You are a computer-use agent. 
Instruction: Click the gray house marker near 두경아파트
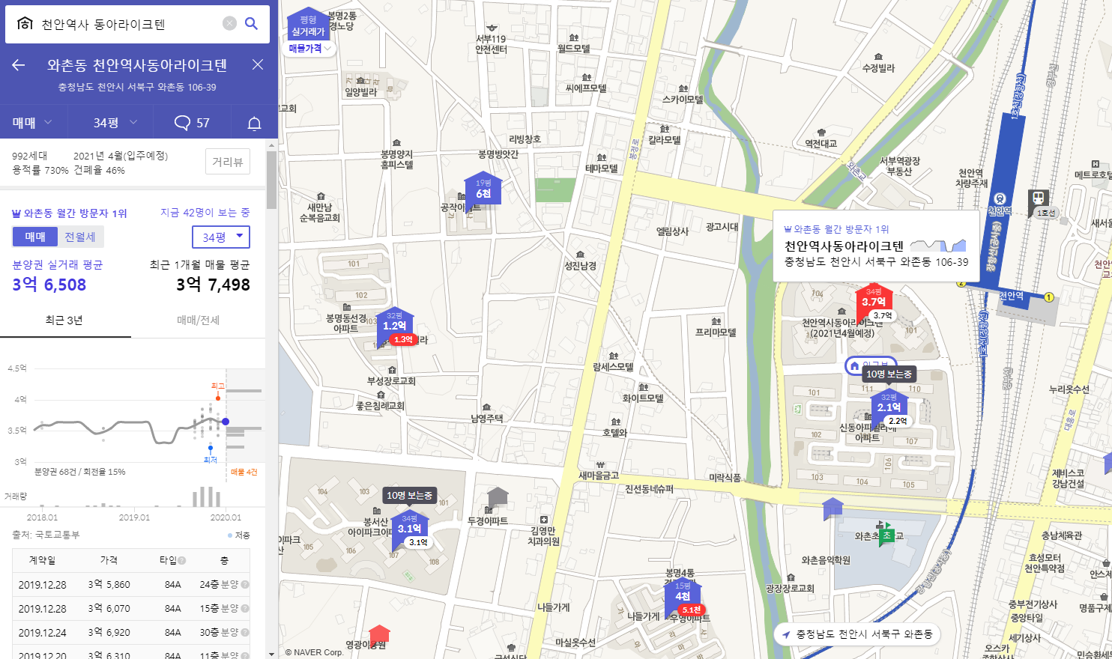click(x=498, y=496)
